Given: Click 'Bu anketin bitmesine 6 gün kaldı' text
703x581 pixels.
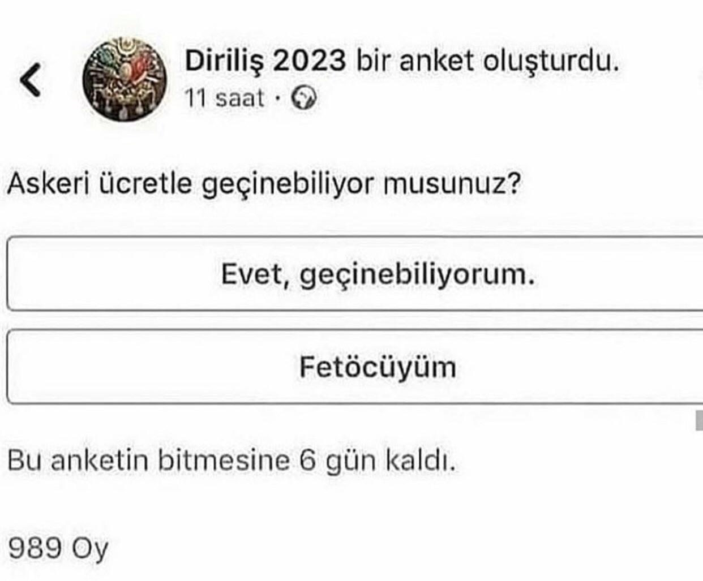Looking at the screenshot, I should (232, 461).
